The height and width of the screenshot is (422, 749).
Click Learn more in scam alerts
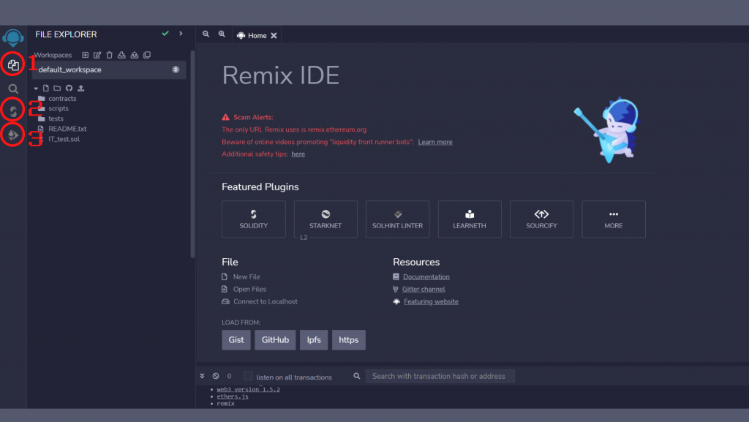tap(435, 142)
